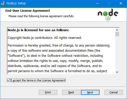Click the Copyright Node.js contributors line
Image resolution: width=127 pixels, height=99 pixels.
point(45,38)
